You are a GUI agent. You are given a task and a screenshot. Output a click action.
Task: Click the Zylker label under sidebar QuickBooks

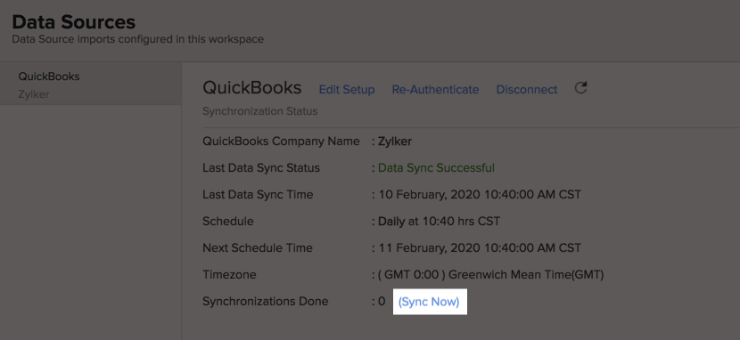(x=34, y=94)
